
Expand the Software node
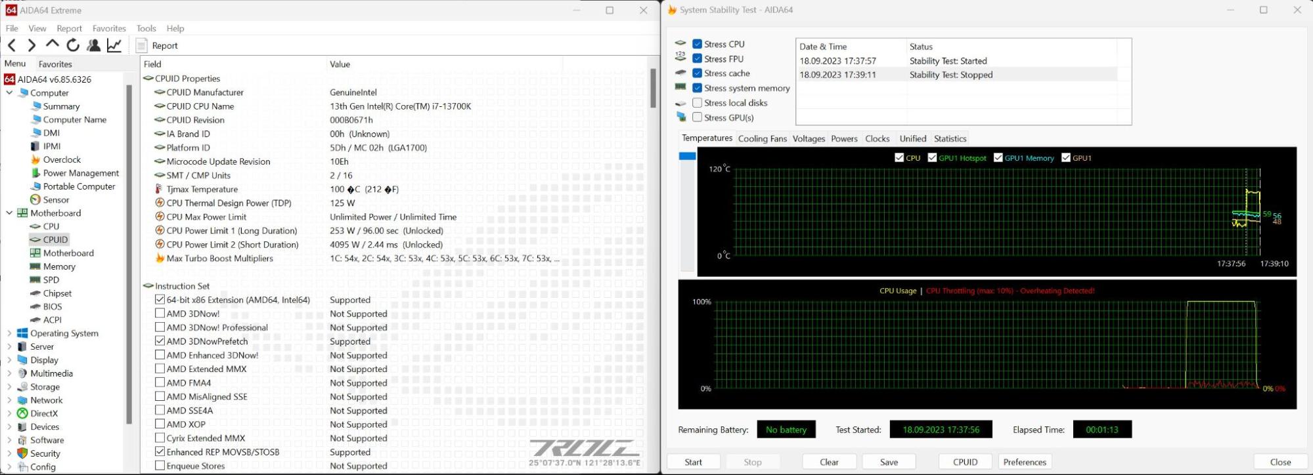click(9, 440)
